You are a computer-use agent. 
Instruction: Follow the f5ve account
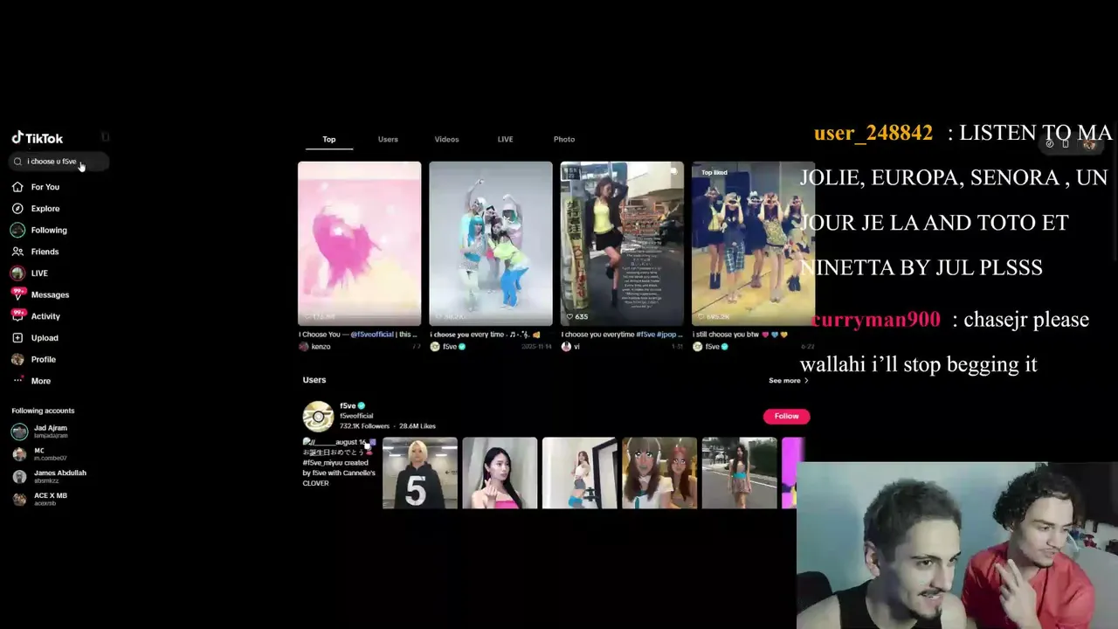pos(786,416)
